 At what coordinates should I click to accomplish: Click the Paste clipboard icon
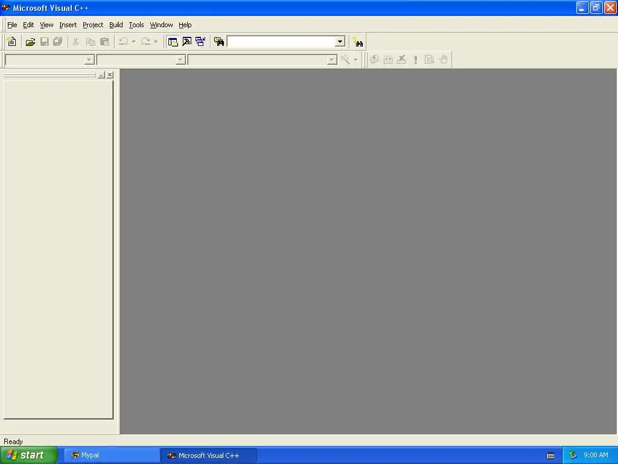click(x=105, y=42)
